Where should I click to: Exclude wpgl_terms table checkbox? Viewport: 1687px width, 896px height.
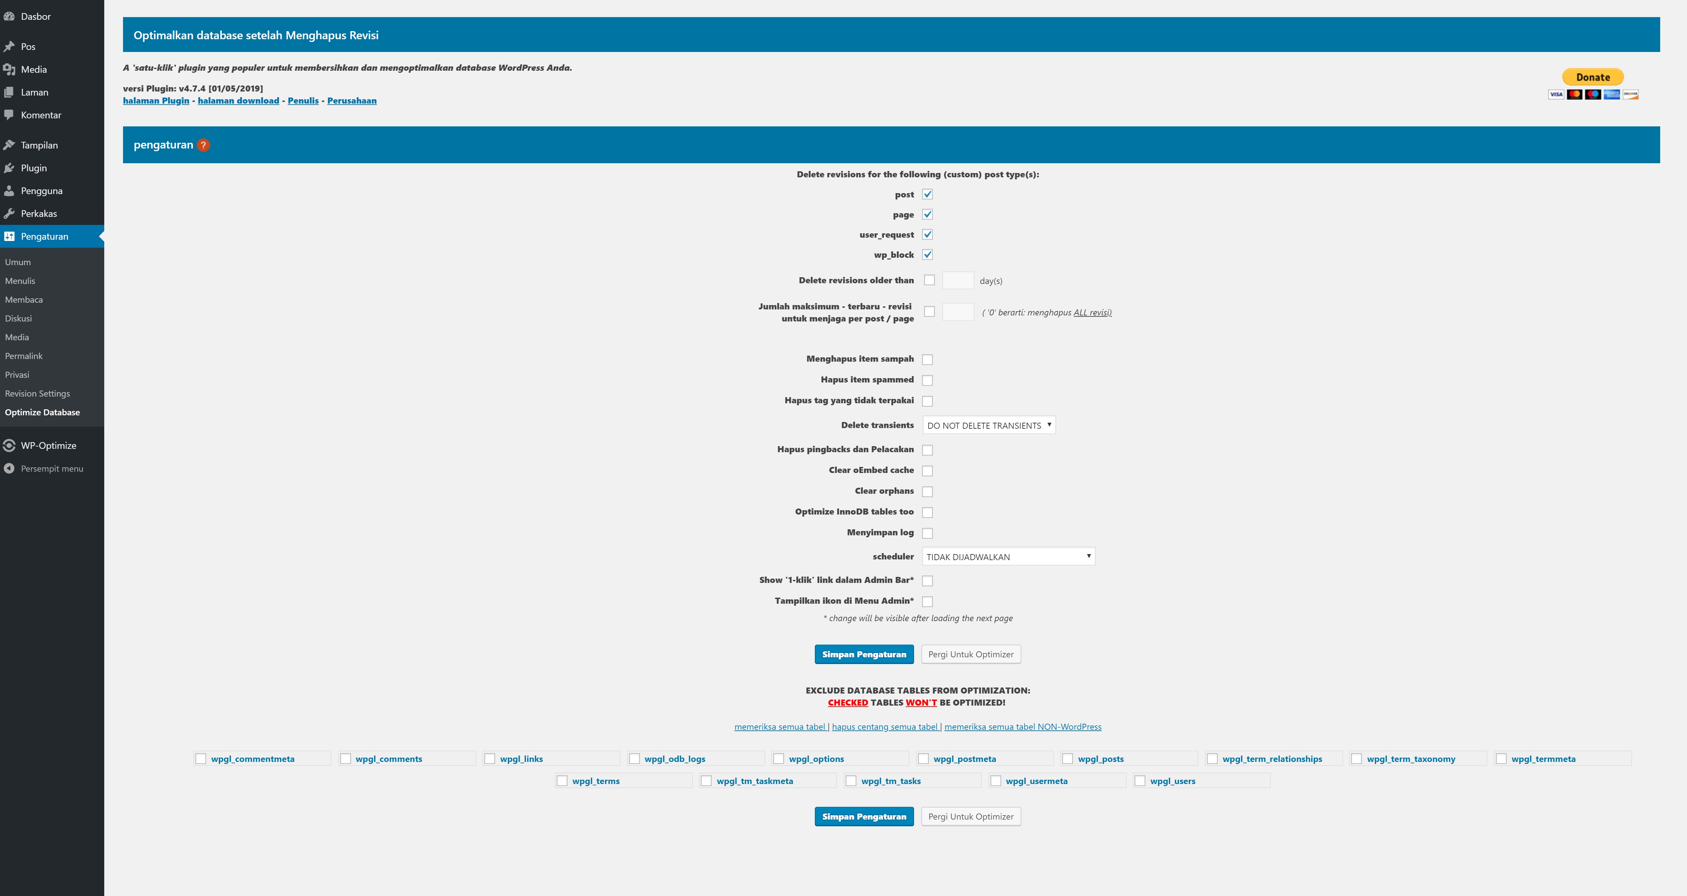pyautogui.click(x=562, y=781)
